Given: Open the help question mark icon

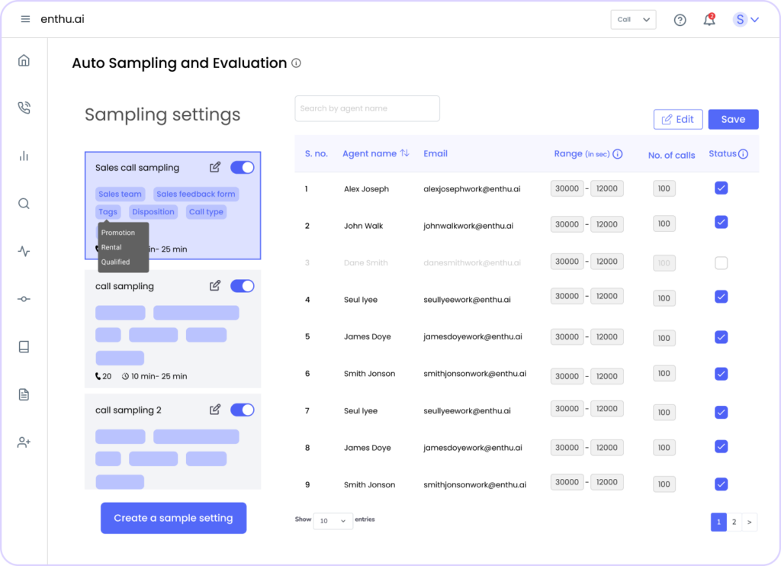Looking at the screenshot, I should tap(680, 20).
